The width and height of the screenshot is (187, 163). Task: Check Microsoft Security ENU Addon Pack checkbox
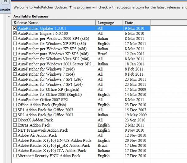[15, 156]
